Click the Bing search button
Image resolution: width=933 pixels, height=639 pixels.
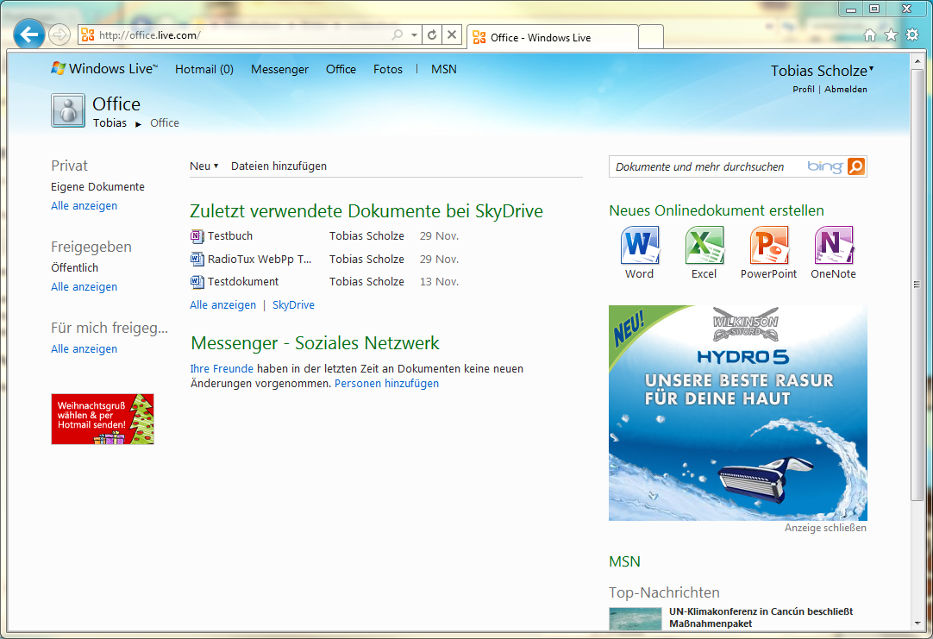tap(856, 166)
